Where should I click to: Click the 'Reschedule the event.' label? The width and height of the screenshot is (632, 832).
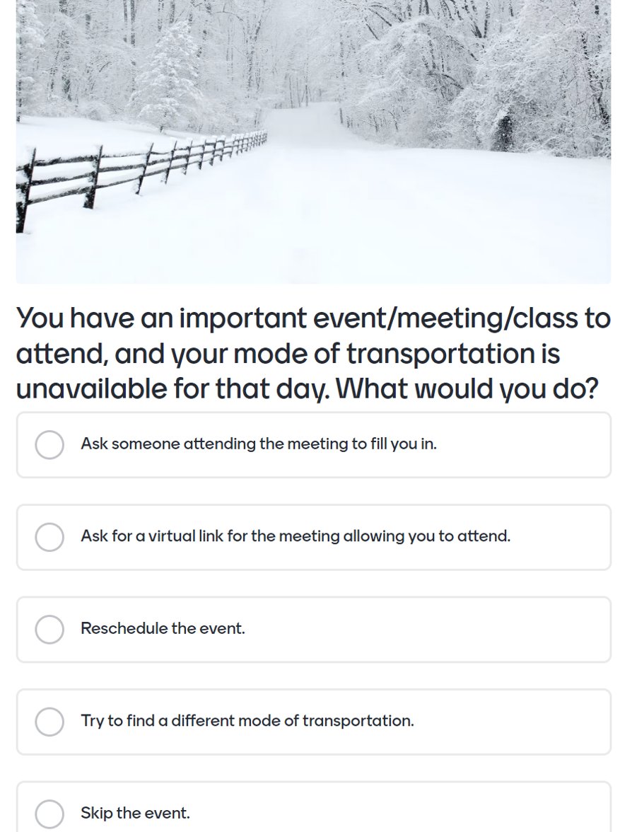(163, 628)
